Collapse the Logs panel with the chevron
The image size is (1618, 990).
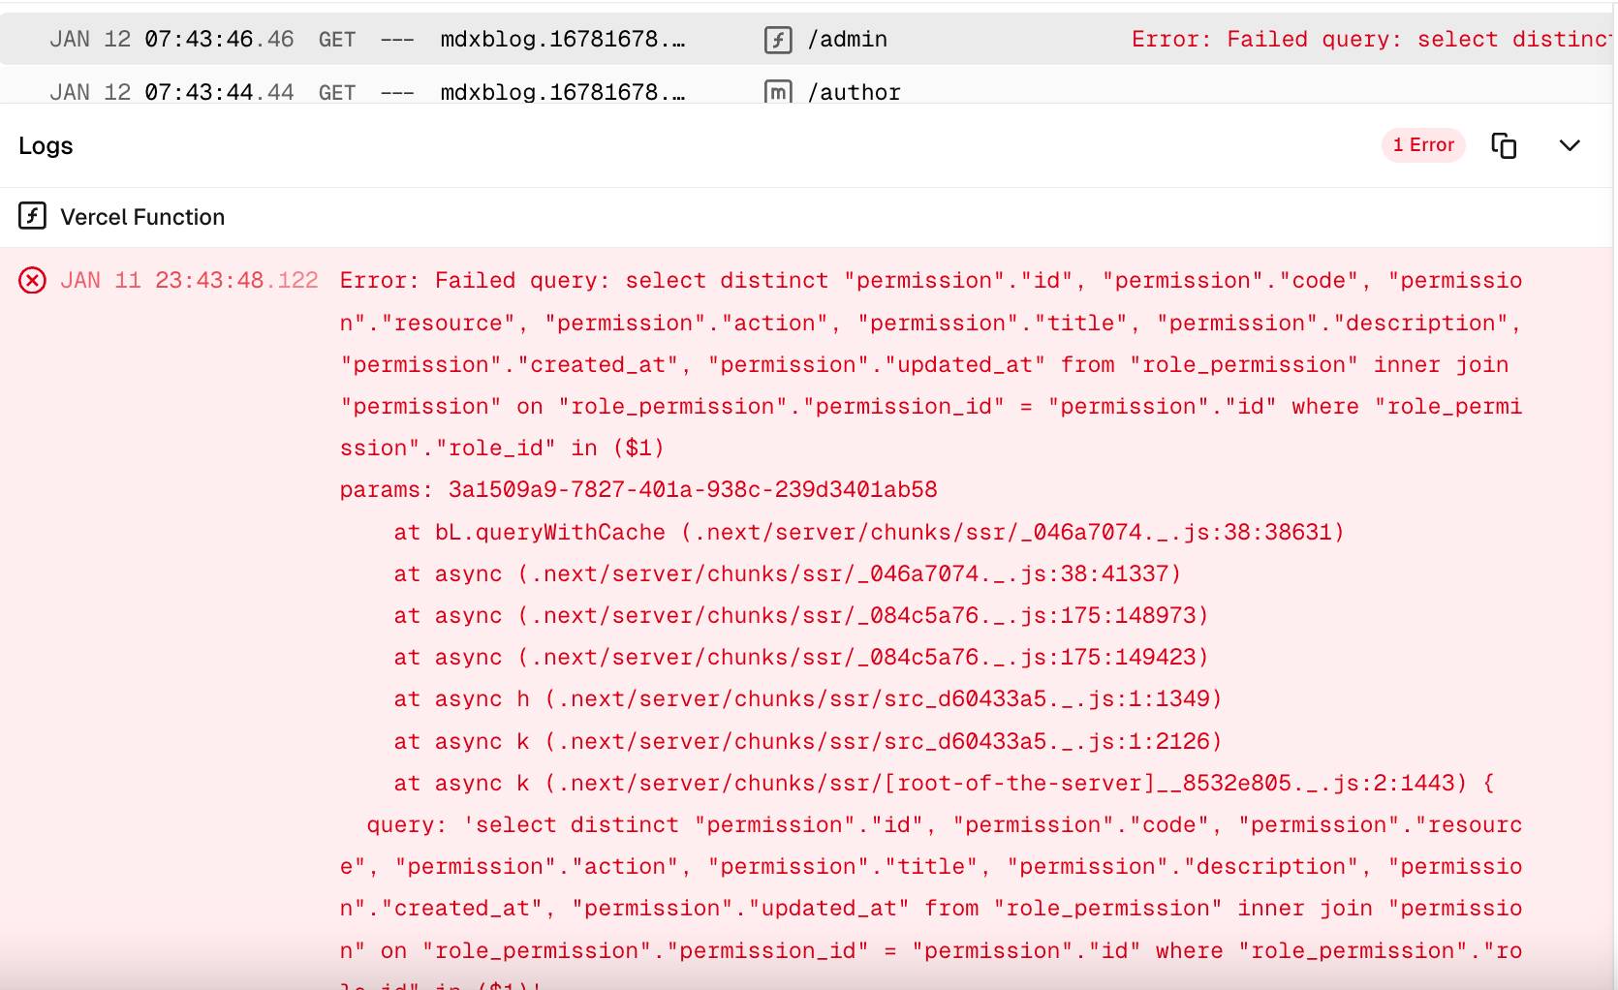click(x=1570, y=145)
